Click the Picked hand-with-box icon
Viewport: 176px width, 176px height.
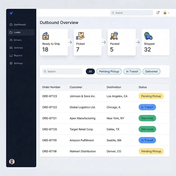(80, 36)
